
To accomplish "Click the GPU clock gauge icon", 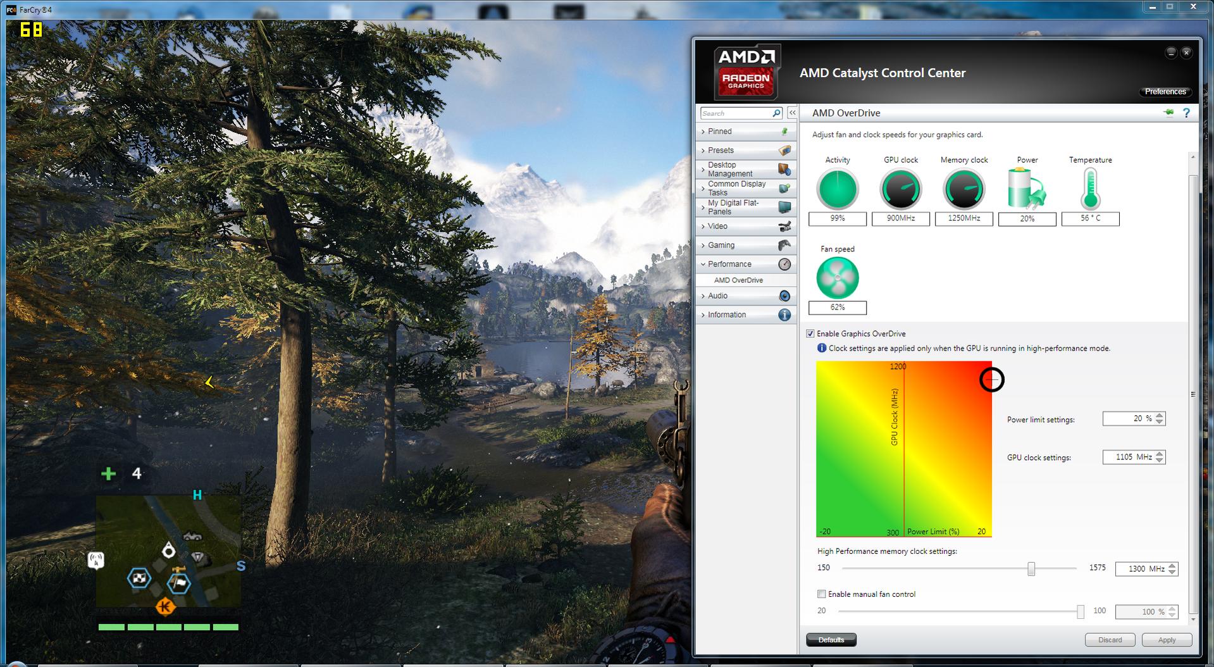I will coord(901,189).
